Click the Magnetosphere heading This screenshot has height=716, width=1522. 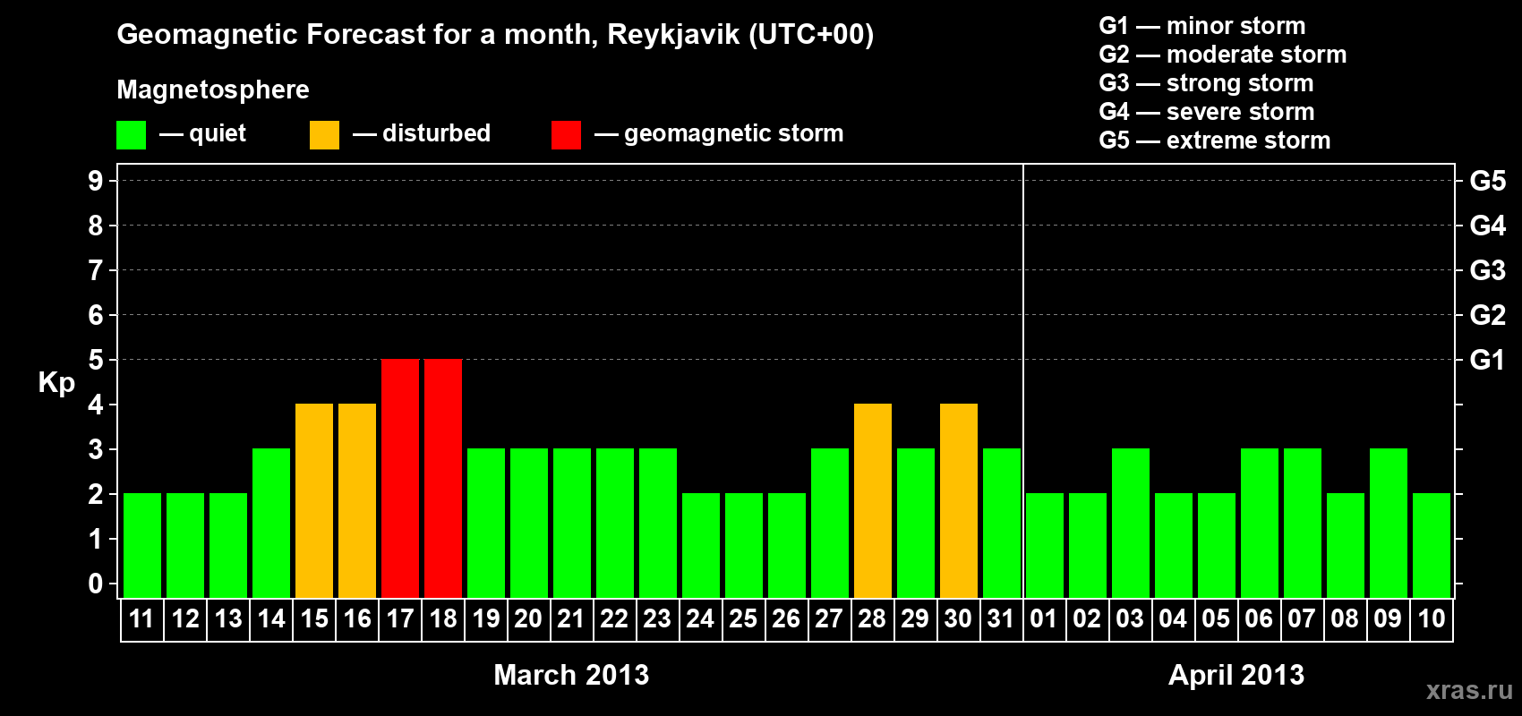pyautogui.click(x=213, y=90)
